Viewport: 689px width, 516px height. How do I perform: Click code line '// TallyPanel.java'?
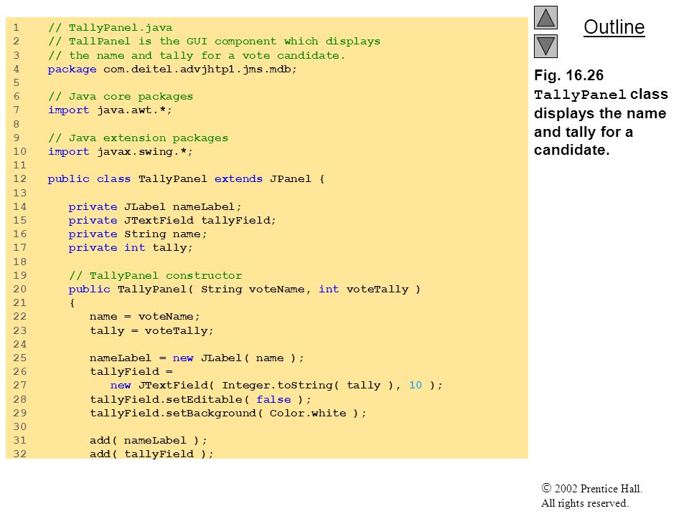[110, 28]
